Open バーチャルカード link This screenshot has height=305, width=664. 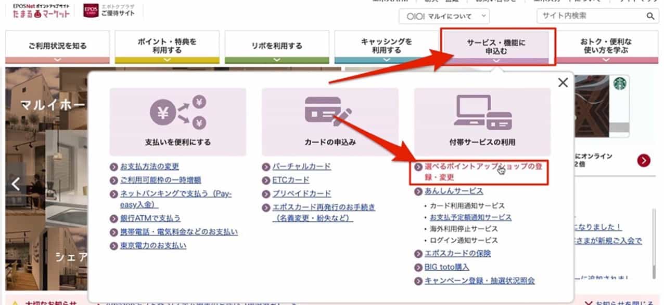point(301,167)
